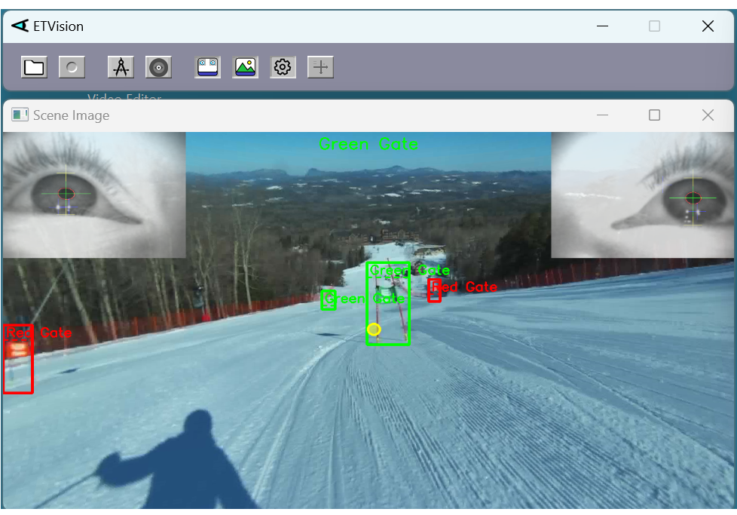The image size is (737, 515).
Task: Click the yellow gaze point circle
Action: [x=374, y=330]
